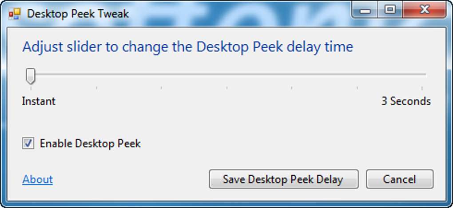Click the slider track at the sixth tick

tap(357, 75)
